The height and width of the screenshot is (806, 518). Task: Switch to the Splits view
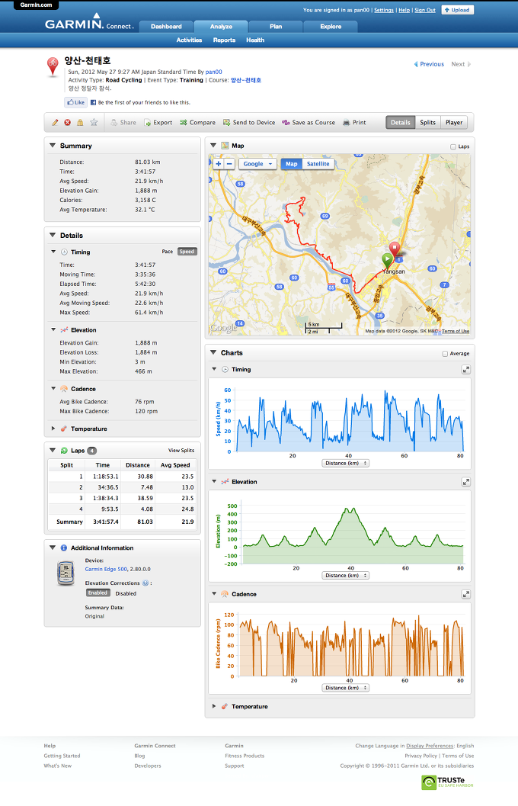(x=427, y=122)
